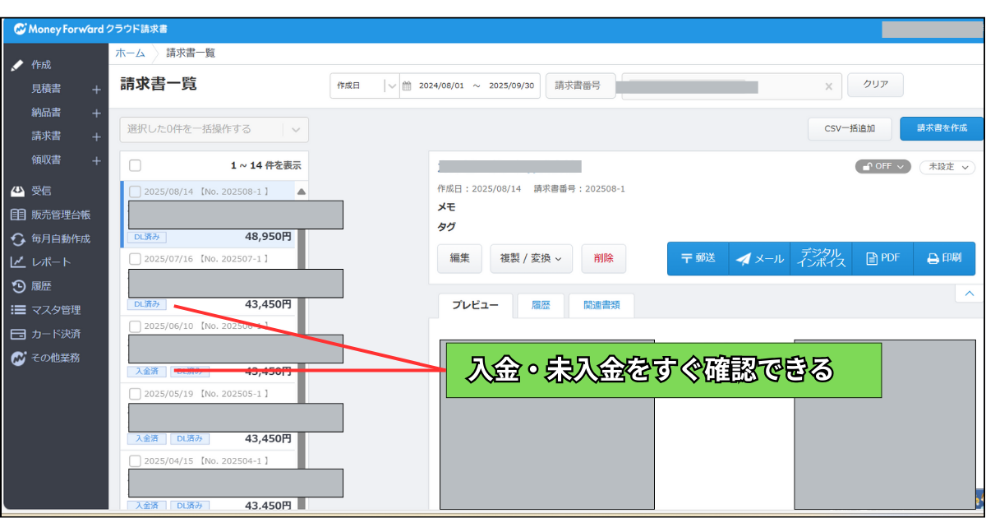Tick checkbox for invoice dated 2025/06/10
Image resolution: width=986 pixels, height=518 pixels.
[136, 326]
